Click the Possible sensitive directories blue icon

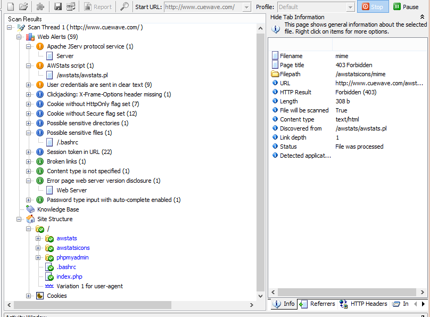40,123
